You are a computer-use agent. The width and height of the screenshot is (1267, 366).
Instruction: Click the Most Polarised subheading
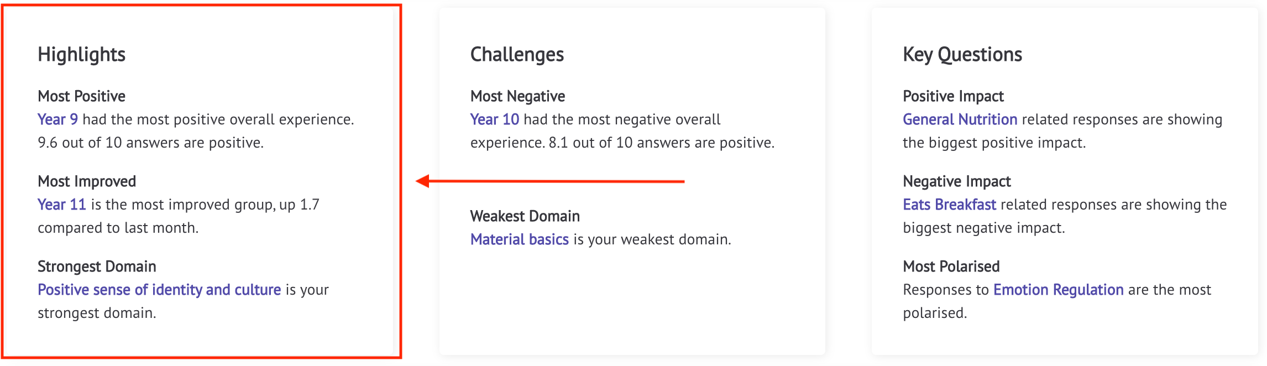click(951, 266)
